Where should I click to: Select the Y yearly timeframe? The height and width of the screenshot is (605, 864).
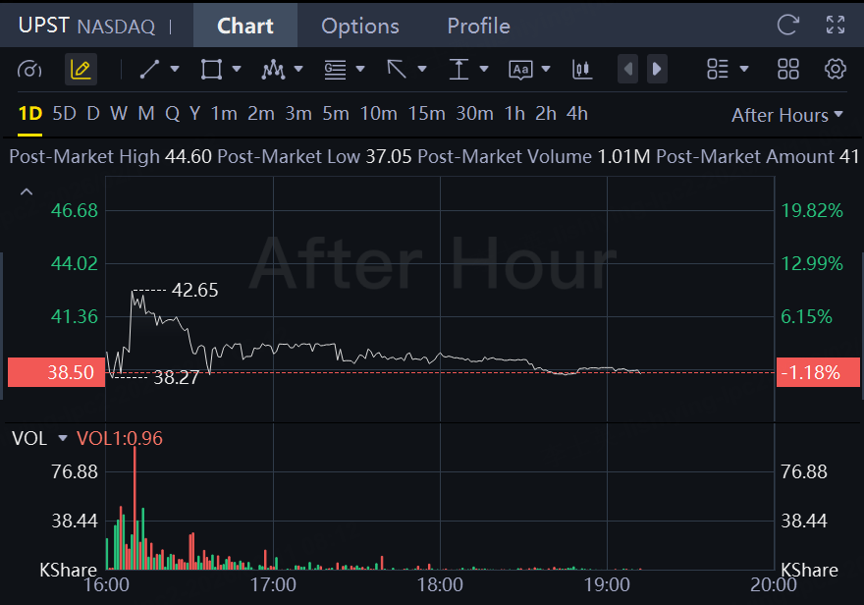(x=194, y=114)
